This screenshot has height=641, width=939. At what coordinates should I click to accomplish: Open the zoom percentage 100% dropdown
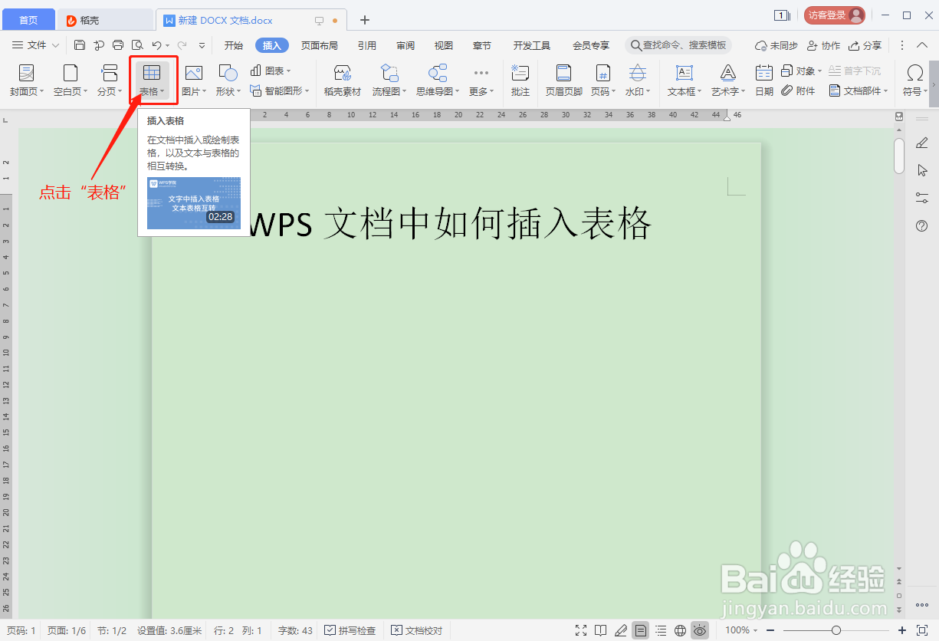pos(743,630)
